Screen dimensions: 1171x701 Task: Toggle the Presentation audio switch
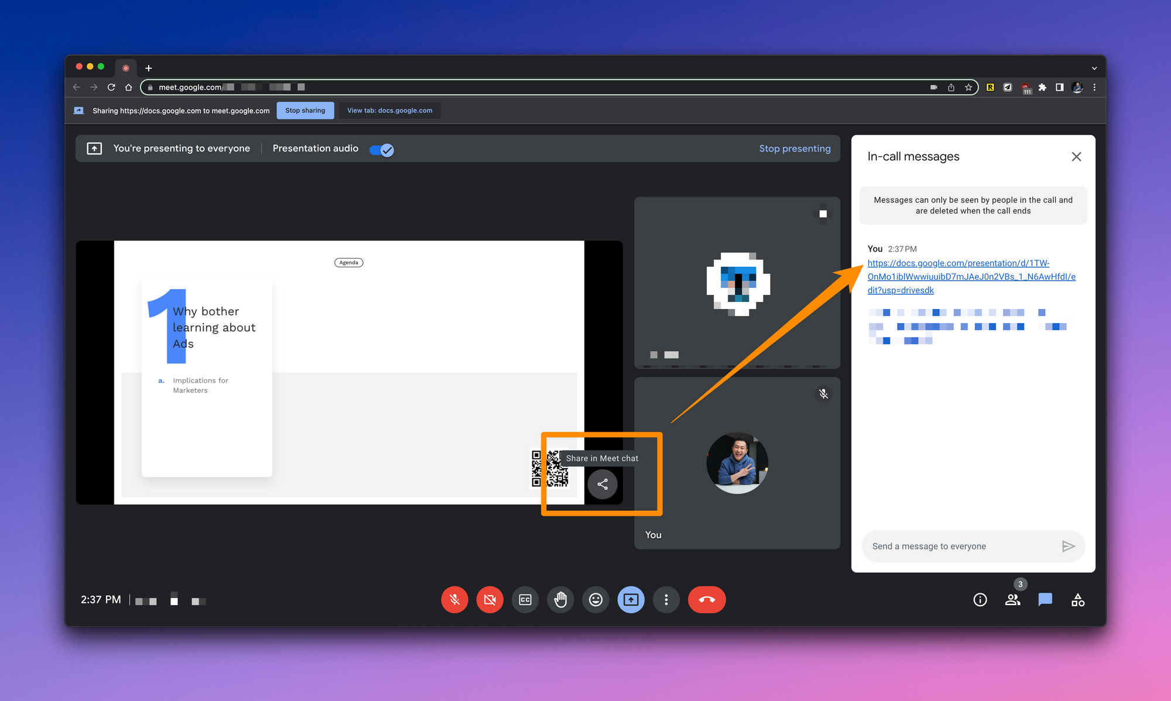(382, 149)
